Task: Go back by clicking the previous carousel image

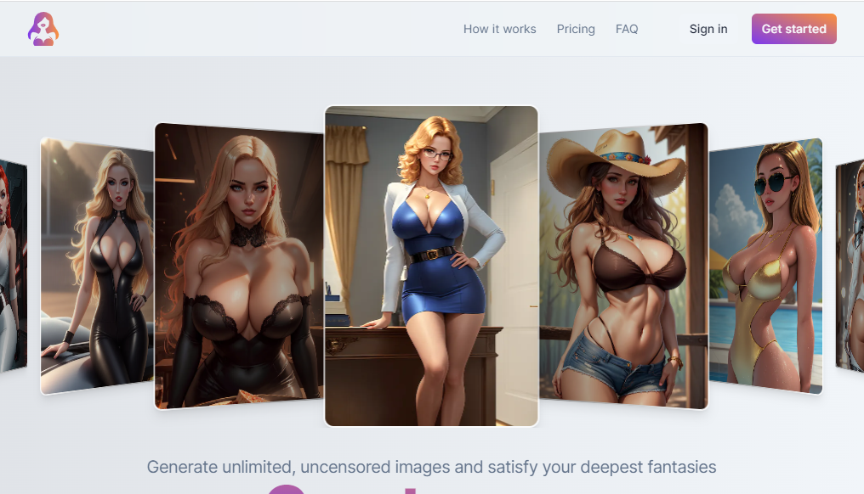Action: coord(241,267)
